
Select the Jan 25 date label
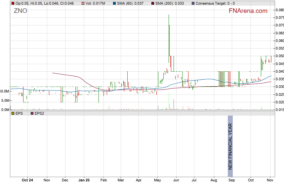tap(84, 180)
